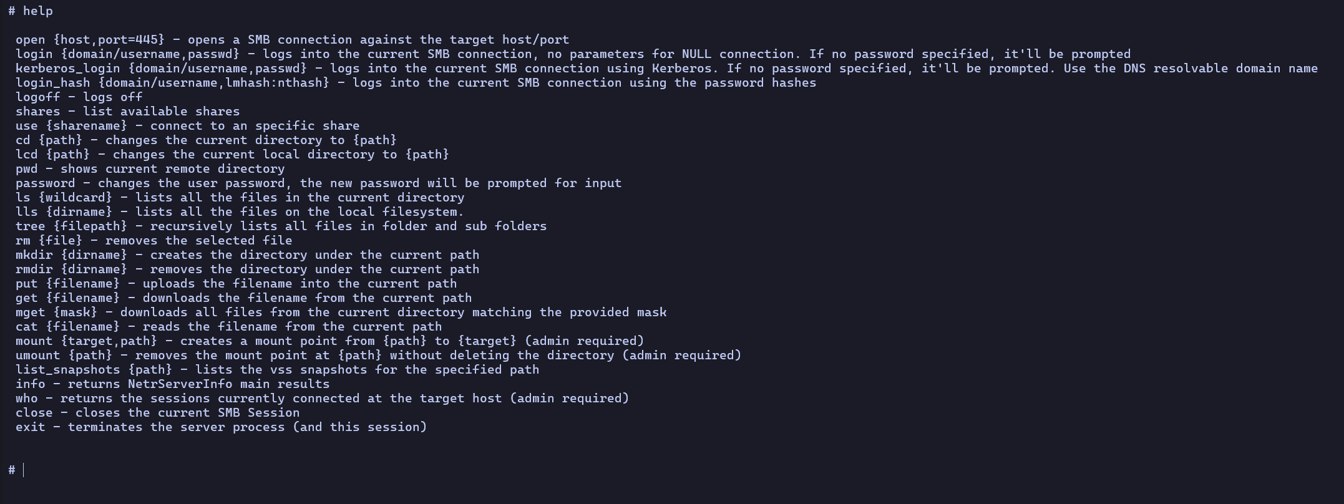The image size is (1344, 504).
Task: Click the 'password - changes the user password' line
Action: tap(318, 183)
